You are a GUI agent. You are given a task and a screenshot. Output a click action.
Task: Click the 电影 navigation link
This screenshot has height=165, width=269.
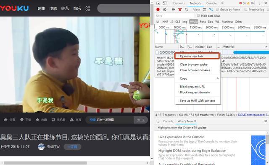point(53,8)
